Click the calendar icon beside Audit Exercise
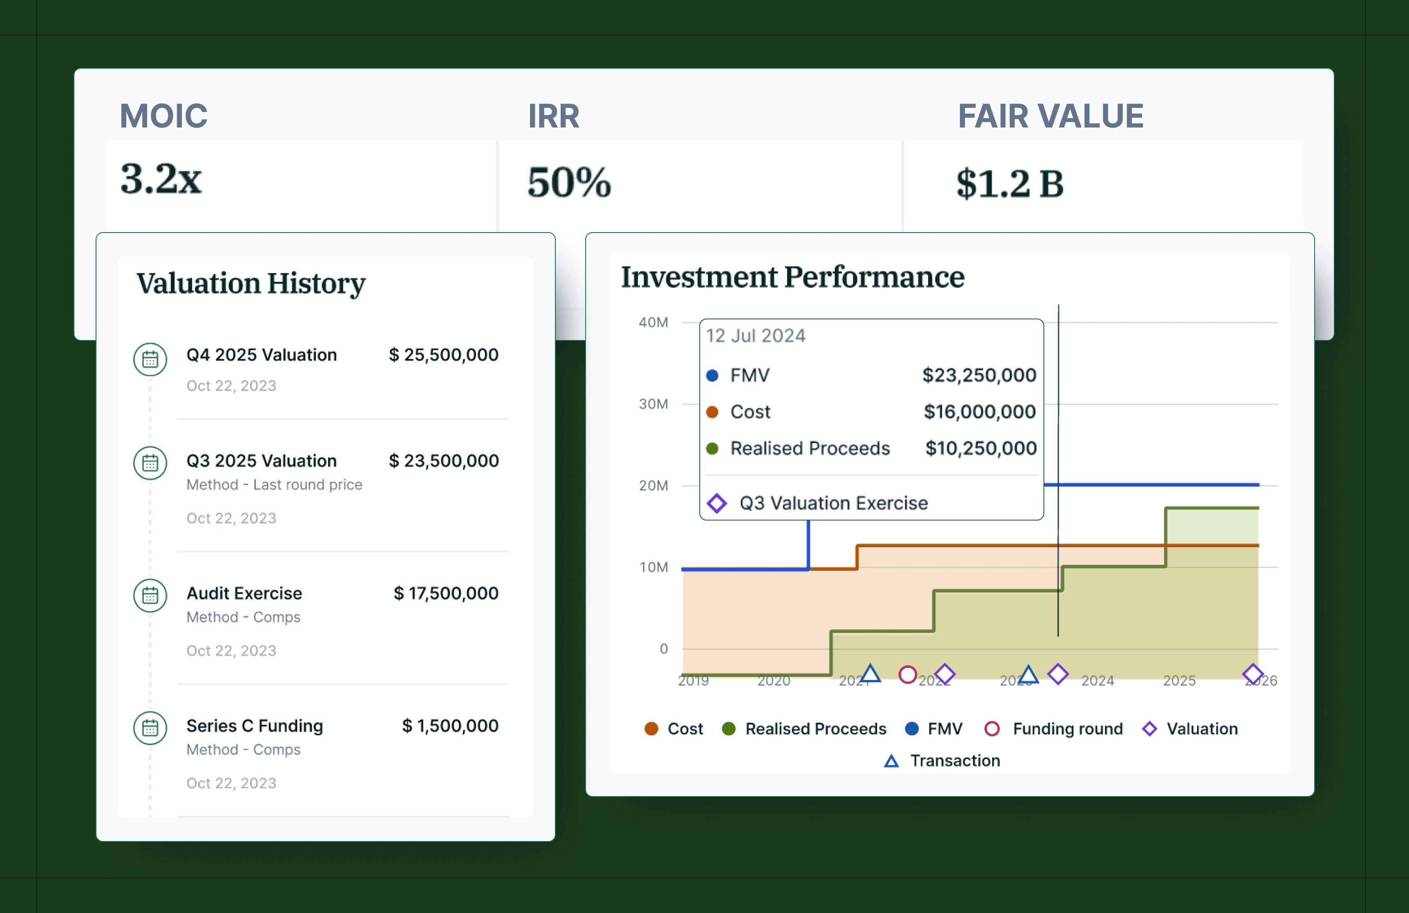The height and width of the screenshot is (913, 1409). pyautogui.click(x=150, y=595)
